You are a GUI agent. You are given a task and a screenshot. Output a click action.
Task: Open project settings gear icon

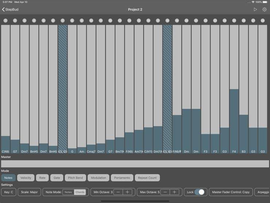[264, 9]
